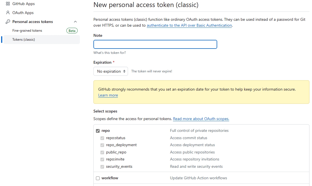Open Fine-grained tokens page
Image resolution: width=312 pixels, height=186 pixels.
click(27, 31)
